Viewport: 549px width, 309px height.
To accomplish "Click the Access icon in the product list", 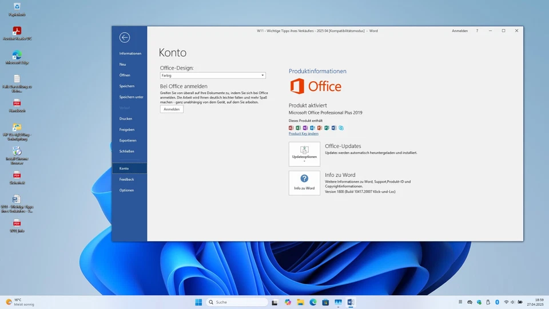I will click(291, 128).
